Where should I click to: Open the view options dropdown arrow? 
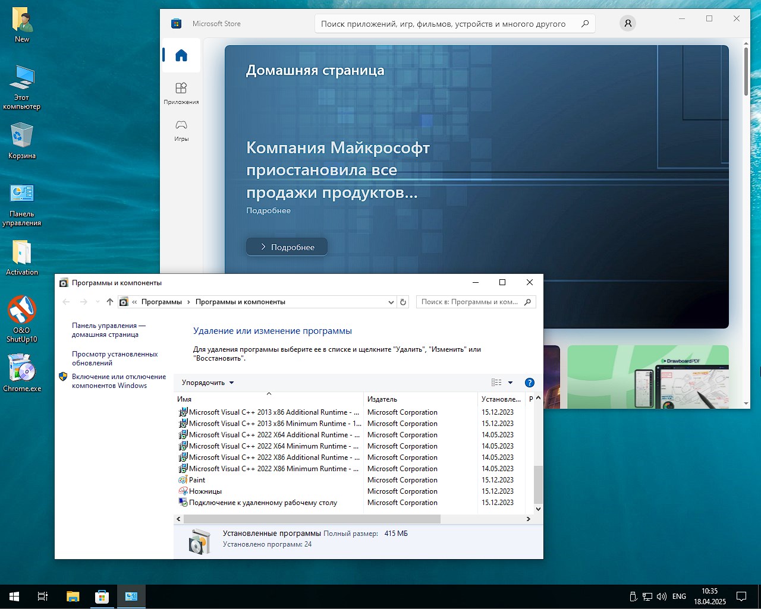pos(510,383)
